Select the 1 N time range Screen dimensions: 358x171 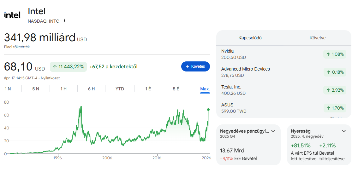(8, 89)
